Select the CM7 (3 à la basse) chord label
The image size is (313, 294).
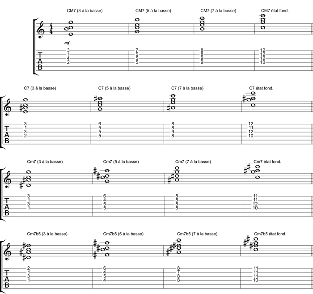(85, 11)
